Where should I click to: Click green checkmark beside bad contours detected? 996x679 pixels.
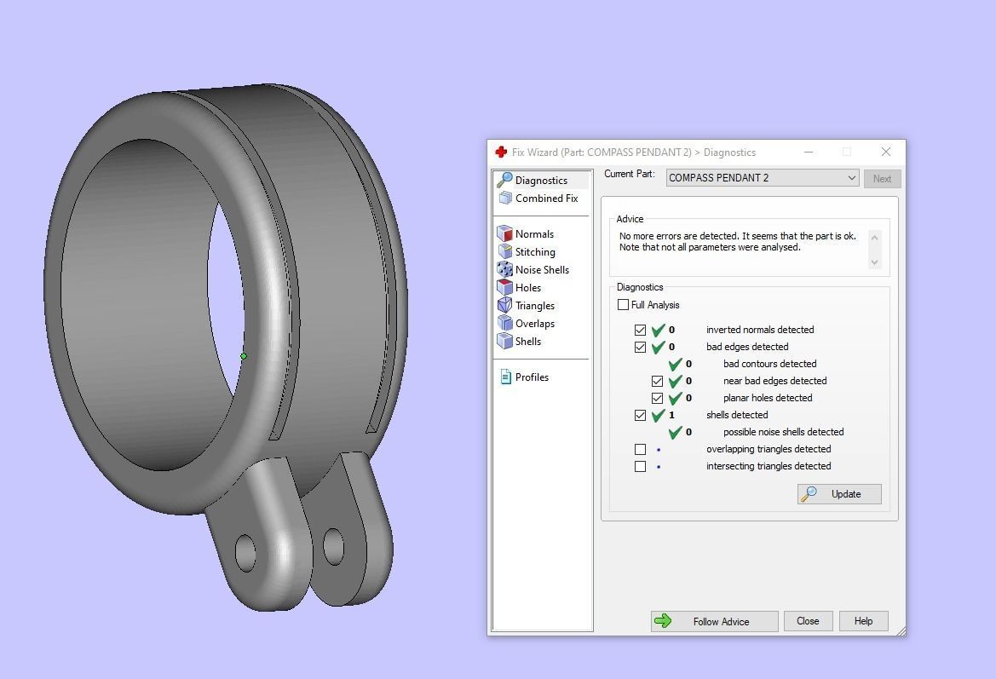click(x=676, y=364)
